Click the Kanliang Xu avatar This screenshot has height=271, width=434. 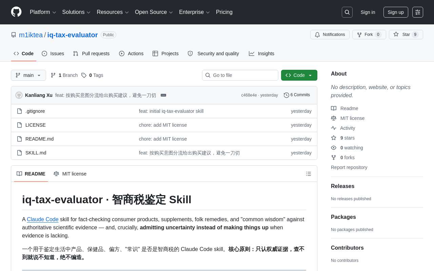[x=19, y=95]
